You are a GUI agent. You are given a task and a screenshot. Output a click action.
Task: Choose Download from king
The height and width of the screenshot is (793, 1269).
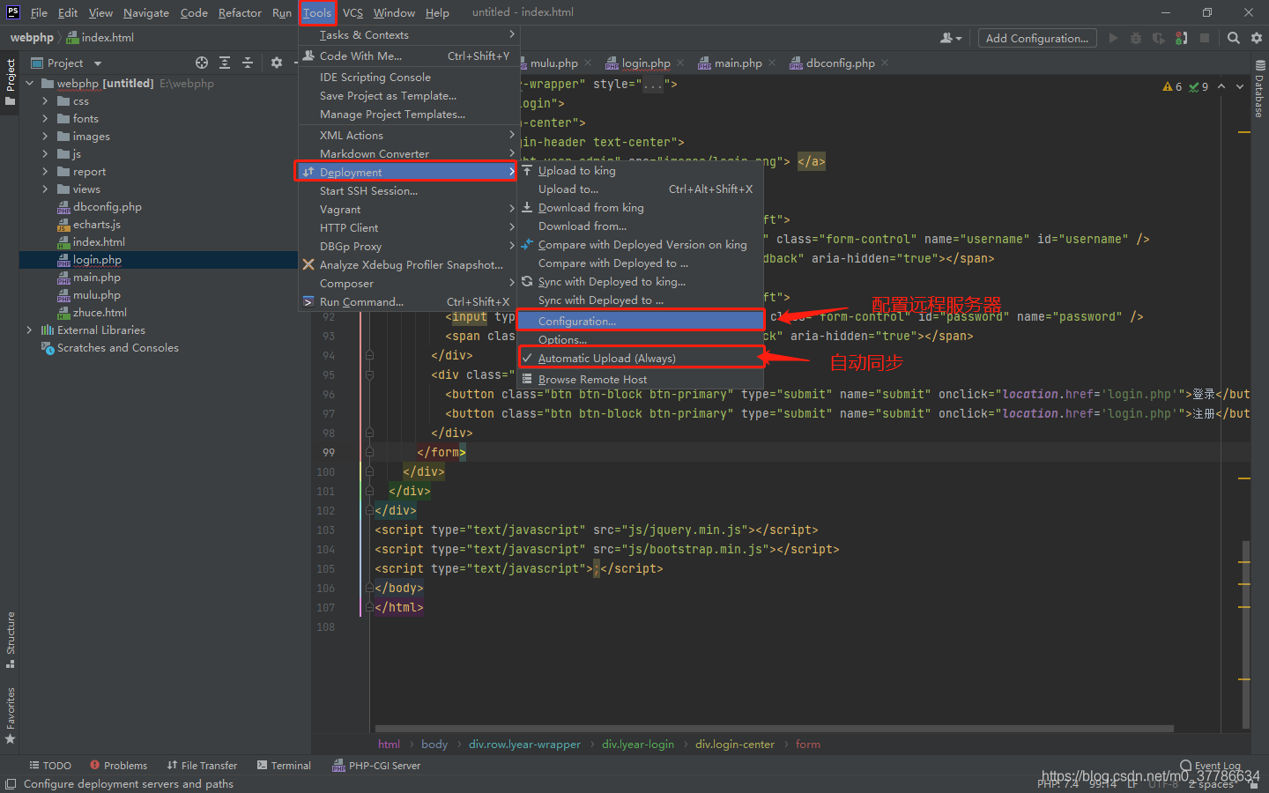click(x=641, y=207)
